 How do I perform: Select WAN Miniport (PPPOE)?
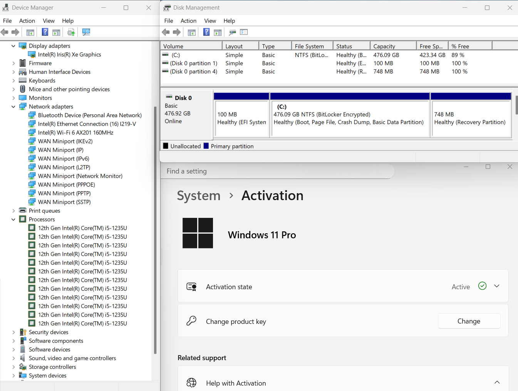[x=66, y=185]
